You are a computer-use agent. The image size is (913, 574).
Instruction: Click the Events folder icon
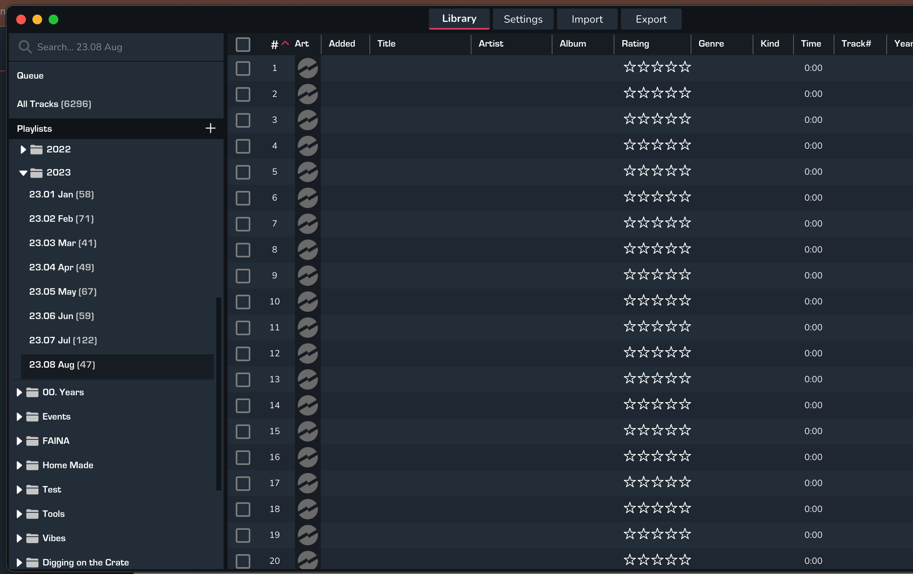(x=32, y=417)
